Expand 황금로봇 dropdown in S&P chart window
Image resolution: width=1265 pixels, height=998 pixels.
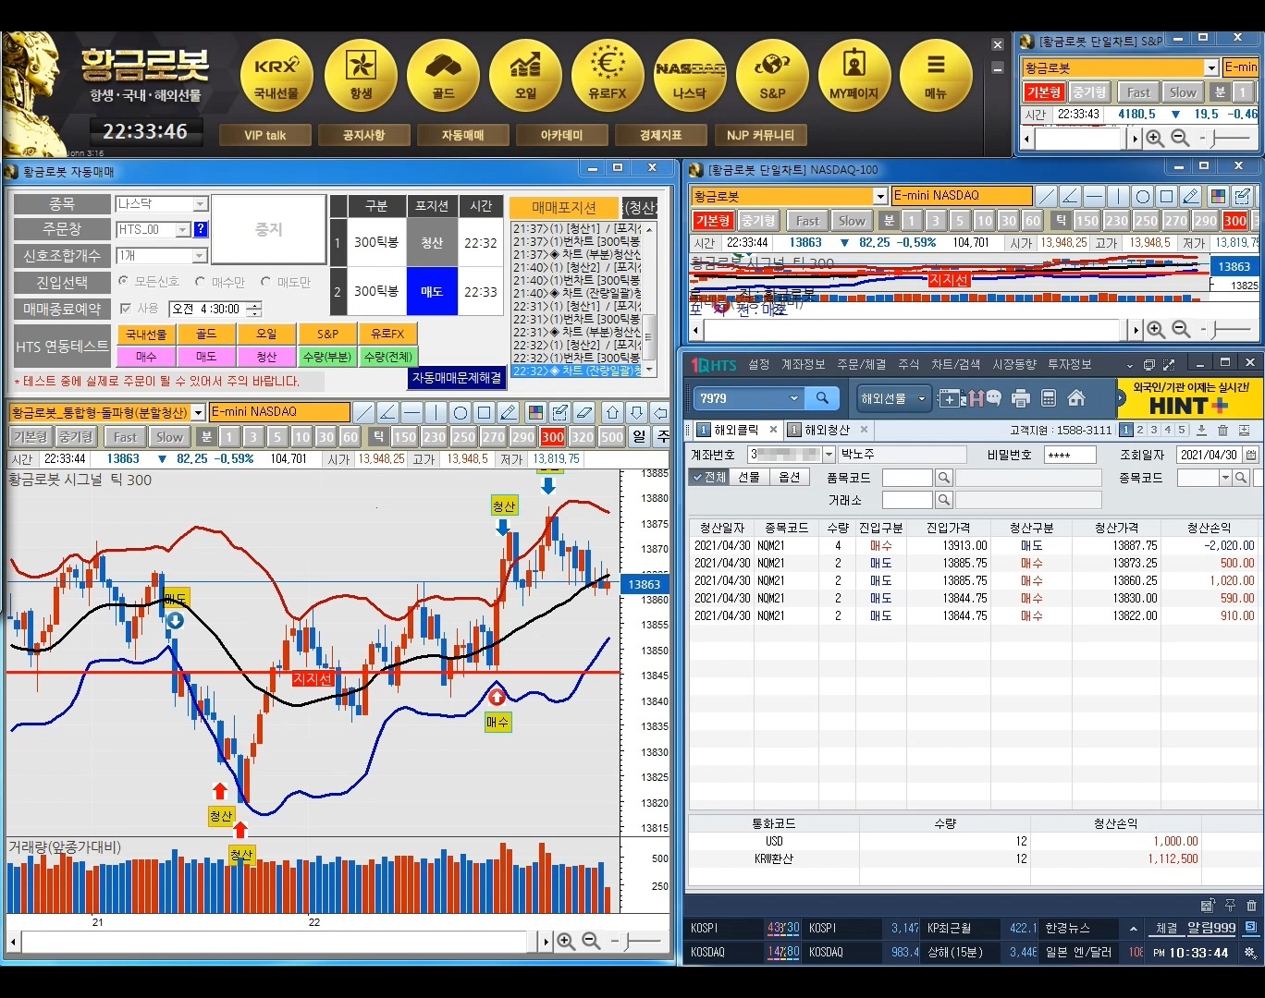click(x=1211, y=67)
